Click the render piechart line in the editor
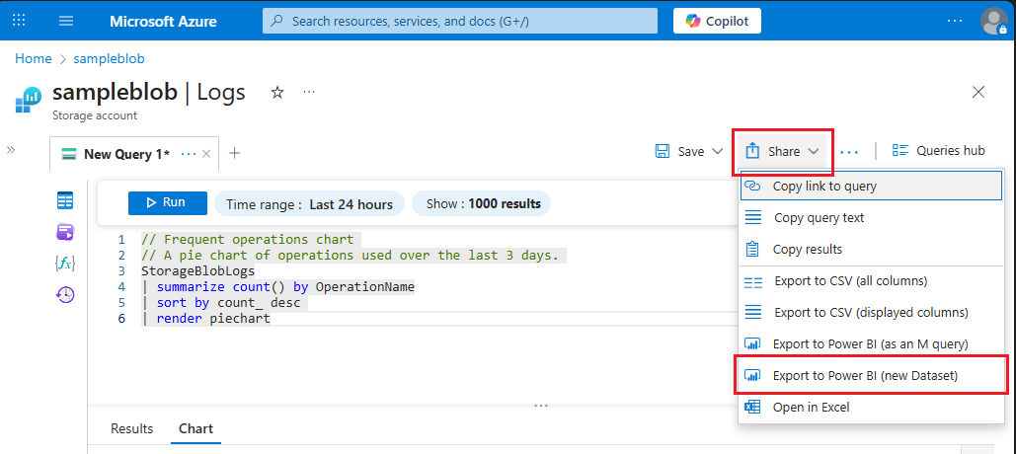 point(205,318)
